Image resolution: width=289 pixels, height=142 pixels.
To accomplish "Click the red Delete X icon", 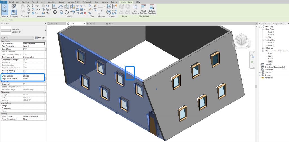I will [x=85, y=13].
